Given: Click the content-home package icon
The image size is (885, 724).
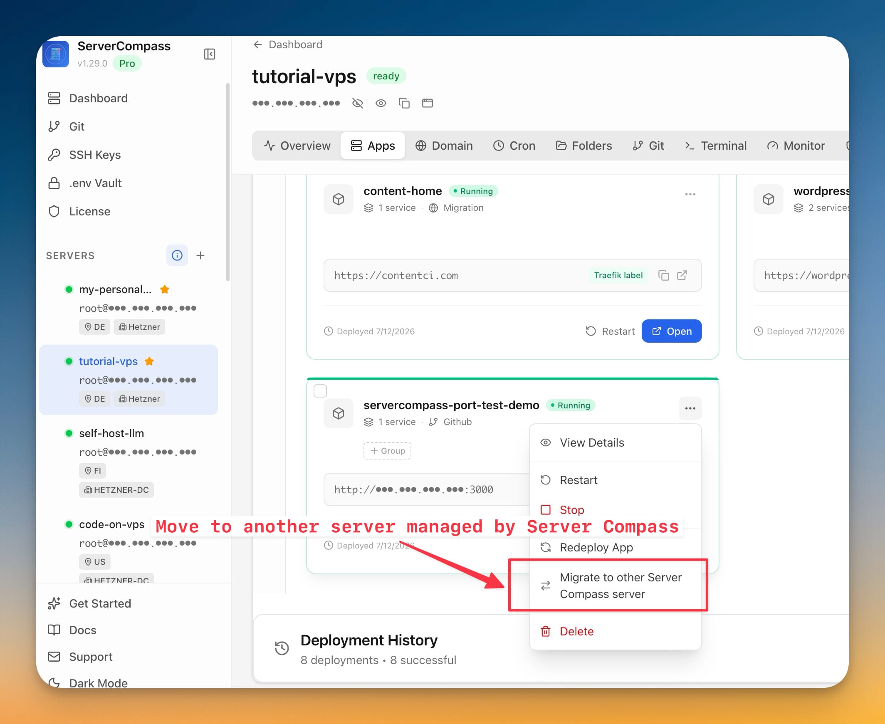Looking at the screenshot, I should (339, 199).
